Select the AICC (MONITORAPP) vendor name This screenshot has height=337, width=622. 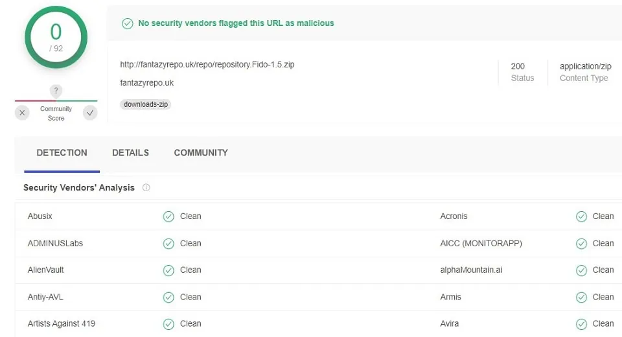tap(481, 243)
